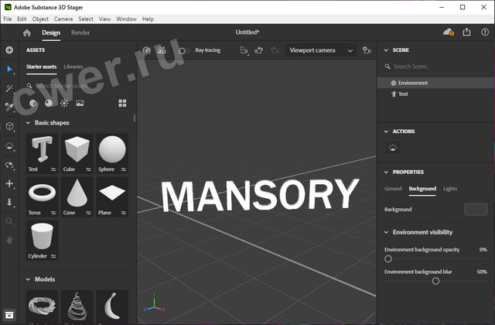Click Environment background blur slider handle

[x=435, y=281]
